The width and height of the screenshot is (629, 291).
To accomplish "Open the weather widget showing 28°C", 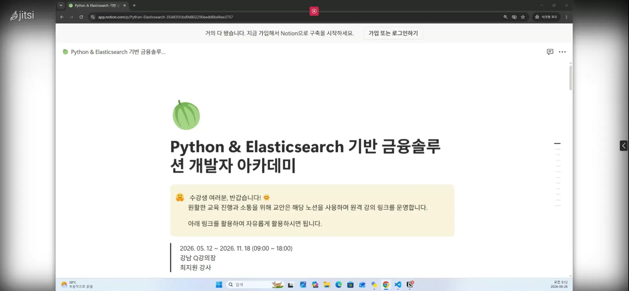I will coord(77,284).
